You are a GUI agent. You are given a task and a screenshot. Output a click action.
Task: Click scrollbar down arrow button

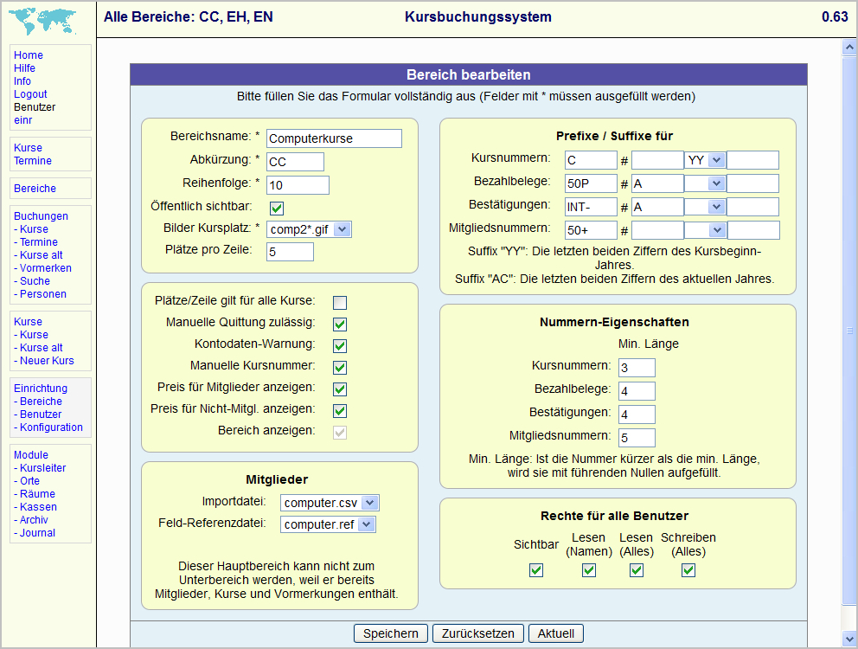click(849, 639)
